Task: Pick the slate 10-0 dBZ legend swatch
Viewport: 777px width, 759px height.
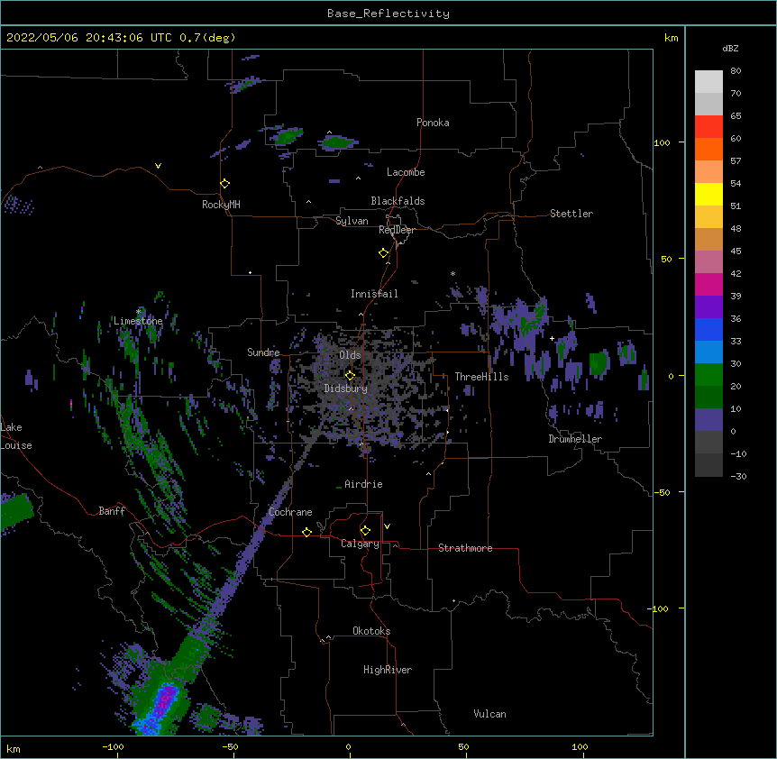Action: click(708, 420)
